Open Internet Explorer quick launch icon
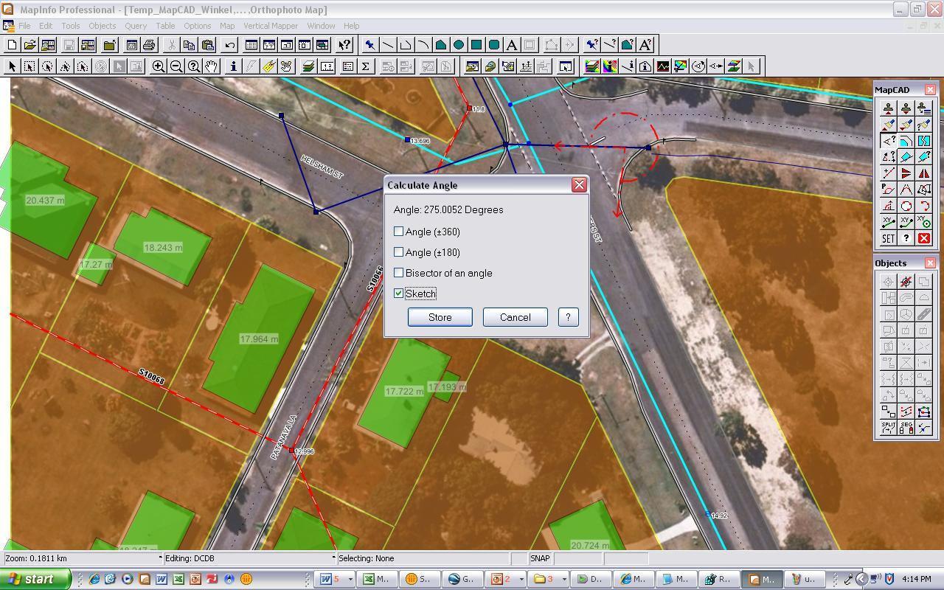 (x=94, y=579)
